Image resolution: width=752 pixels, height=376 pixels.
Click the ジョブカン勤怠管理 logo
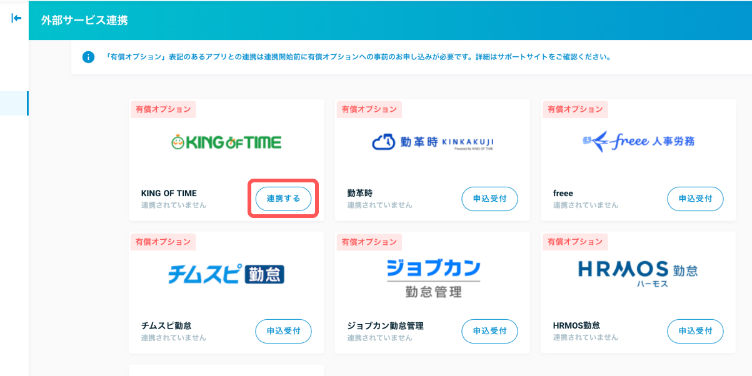(x=433, y=279)
